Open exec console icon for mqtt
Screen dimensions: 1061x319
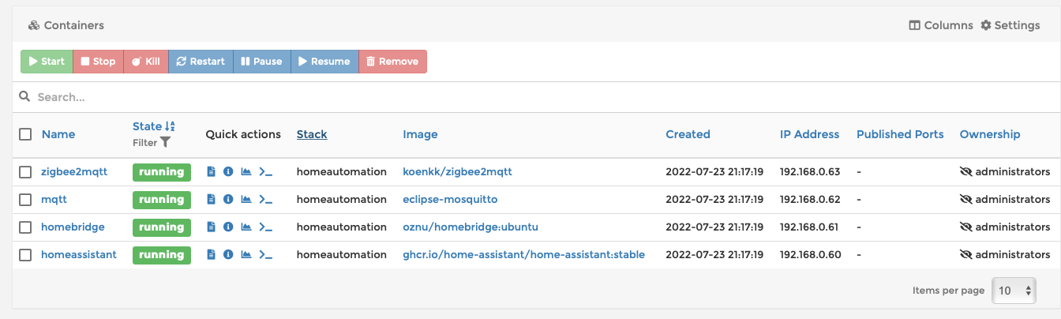tap(266, 199)
